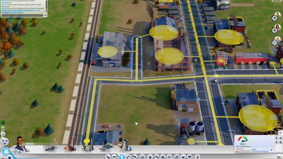The image size is (283, 159).
Task: Open the middle female friend avatar
Action: click(x=277, y=27)
